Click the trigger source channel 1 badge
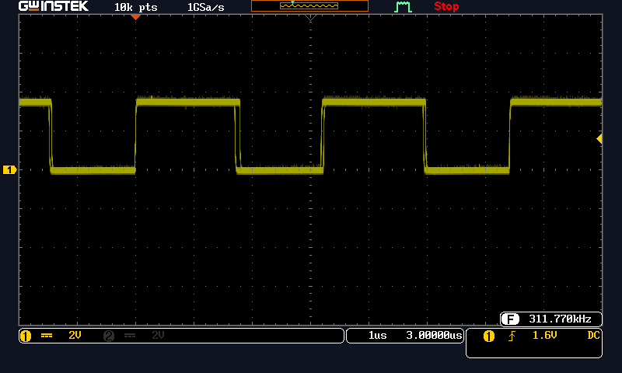This screenshot has height=373, width=622. coord(489,336)
